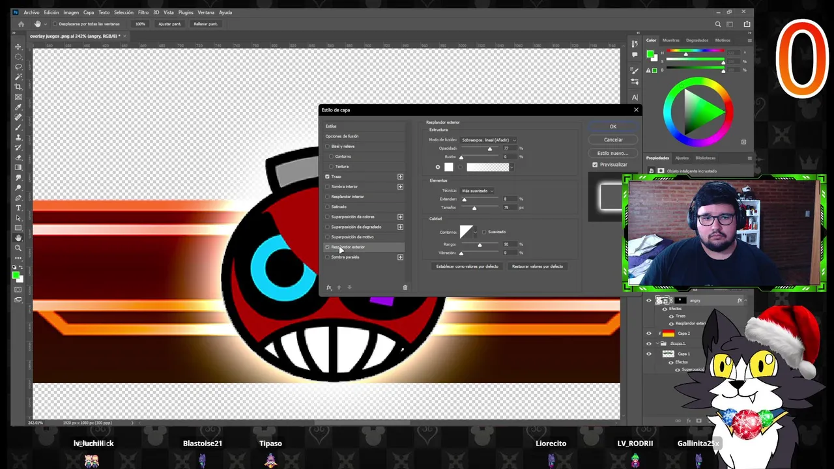Open the Search icon at top right
This screenshot has width=834, height=469.
[x=718, y=24]
